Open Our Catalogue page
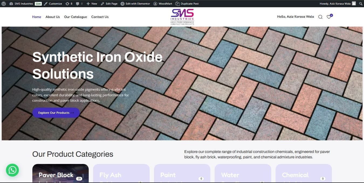The image size is (364, 183). tap(75, 17)
